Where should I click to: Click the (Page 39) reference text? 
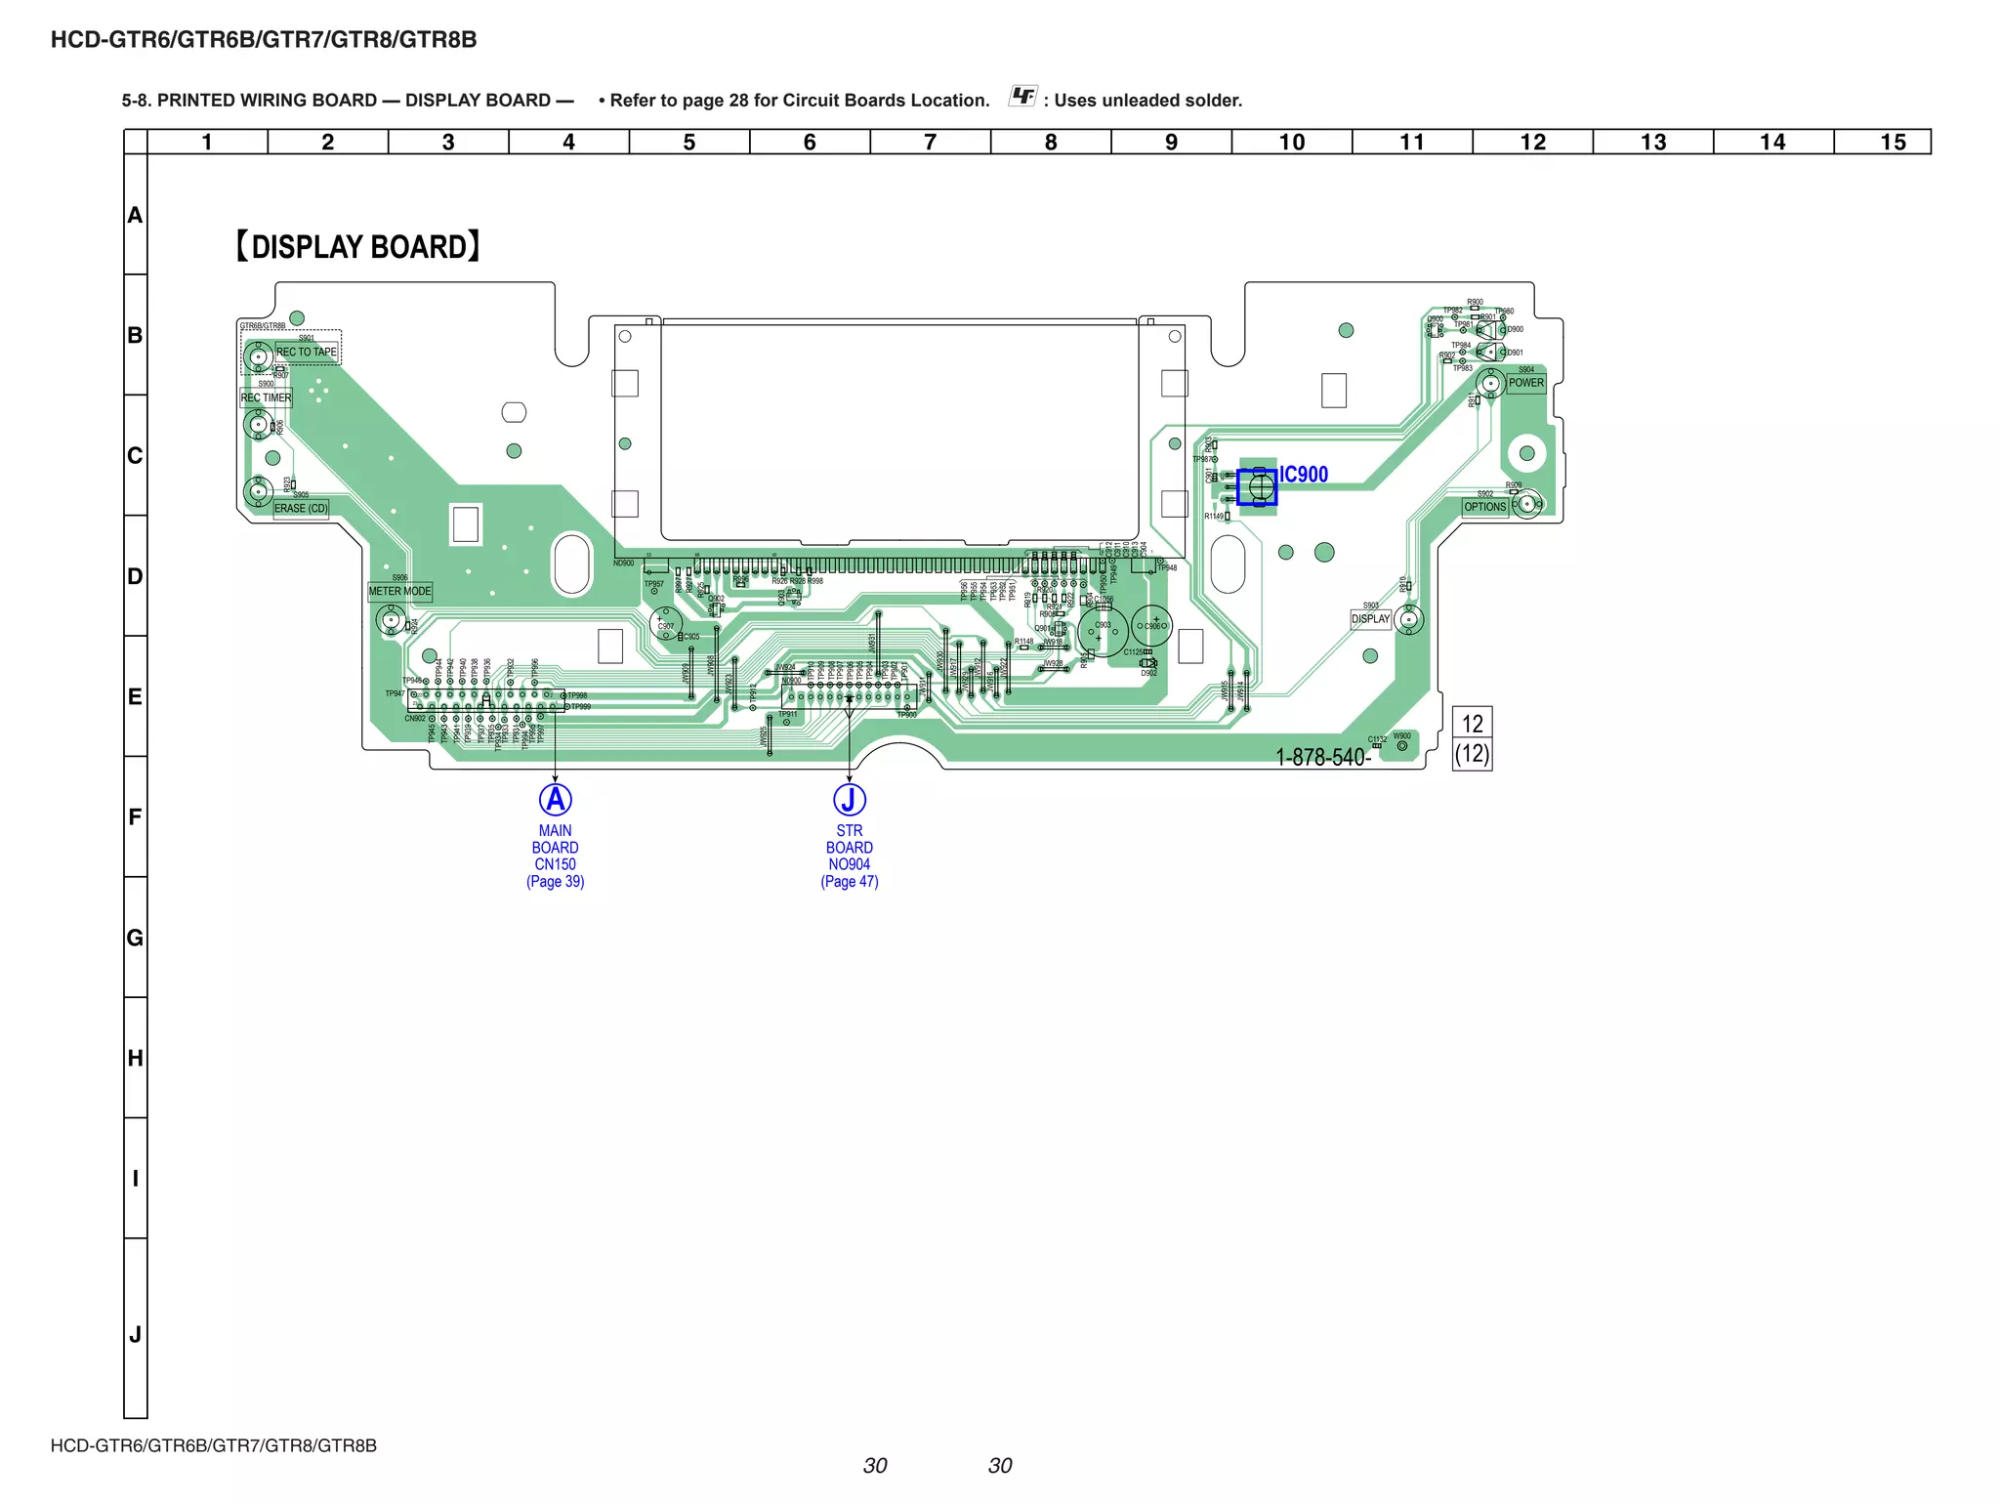[x=555, y=881]
